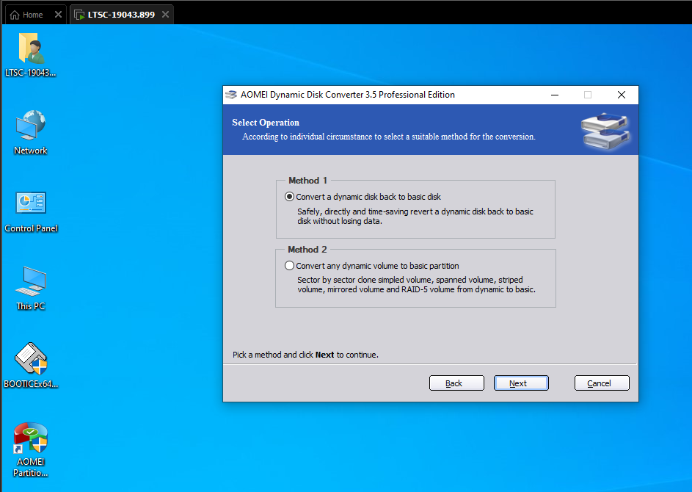Open the Network desktop icon
The height and width of the screenshot is (492, 692).
(x=30, y=132)
